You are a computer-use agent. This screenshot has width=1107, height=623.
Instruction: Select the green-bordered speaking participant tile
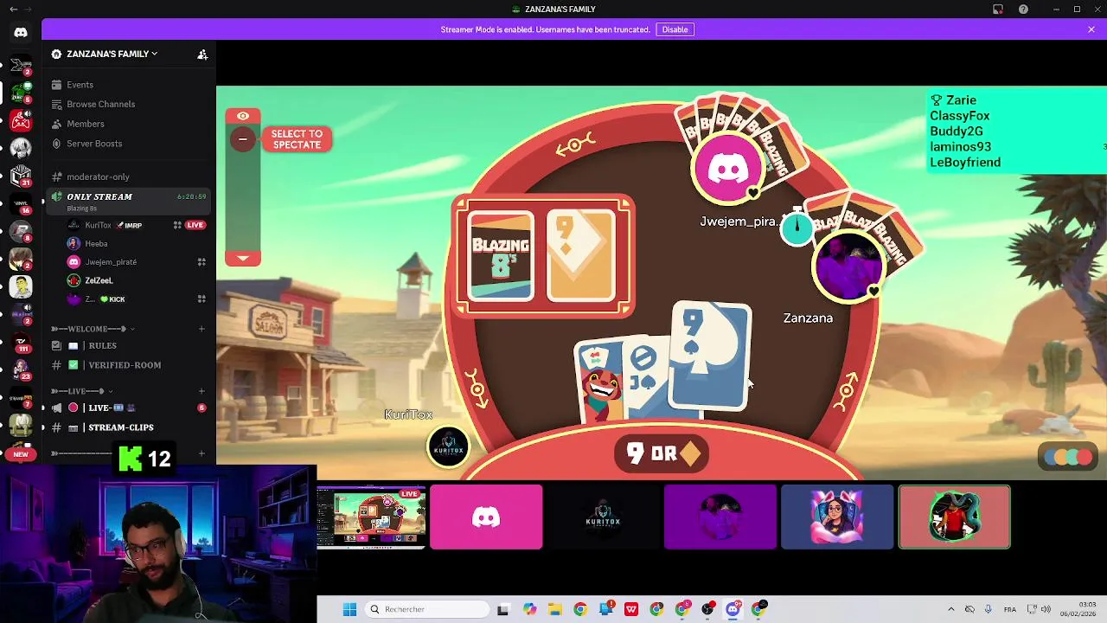[x=955, y=517]
